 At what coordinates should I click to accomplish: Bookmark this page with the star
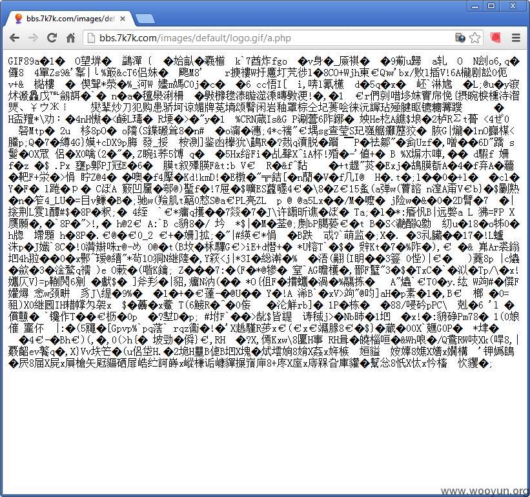click(475, 38)
